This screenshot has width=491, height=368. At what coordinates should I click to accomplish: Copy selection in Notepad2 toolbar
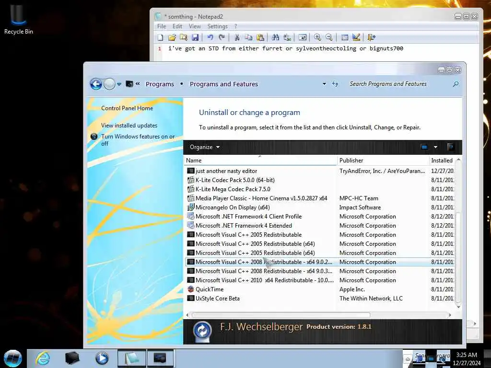point(249,37)
